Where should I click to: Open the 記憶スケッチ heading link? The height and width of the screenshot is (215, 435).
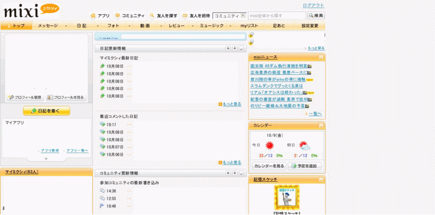pos(265,180)
